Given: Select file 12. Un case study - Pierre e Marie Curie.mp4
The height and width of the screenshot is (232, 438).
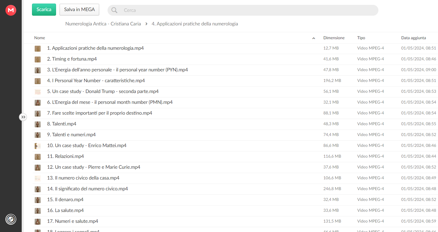Looking at the screenshot, I should pyautogui.click(x=93, y=167).
